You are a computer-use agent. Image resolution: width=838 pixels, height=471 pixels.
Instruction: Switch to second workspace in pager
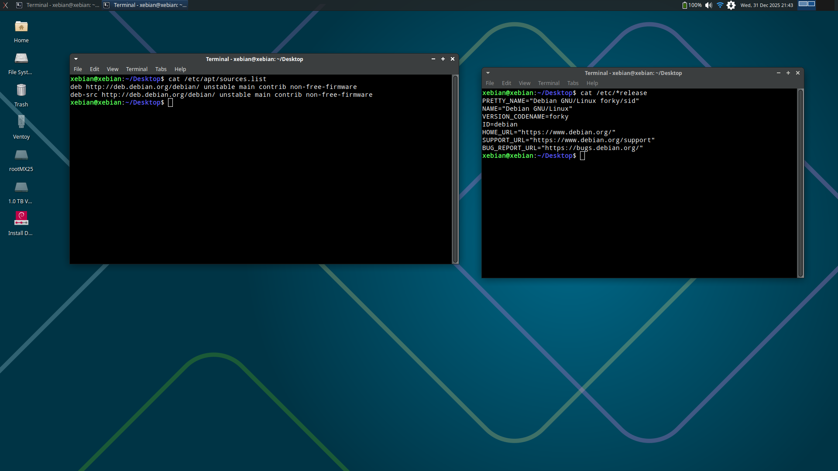811,4
